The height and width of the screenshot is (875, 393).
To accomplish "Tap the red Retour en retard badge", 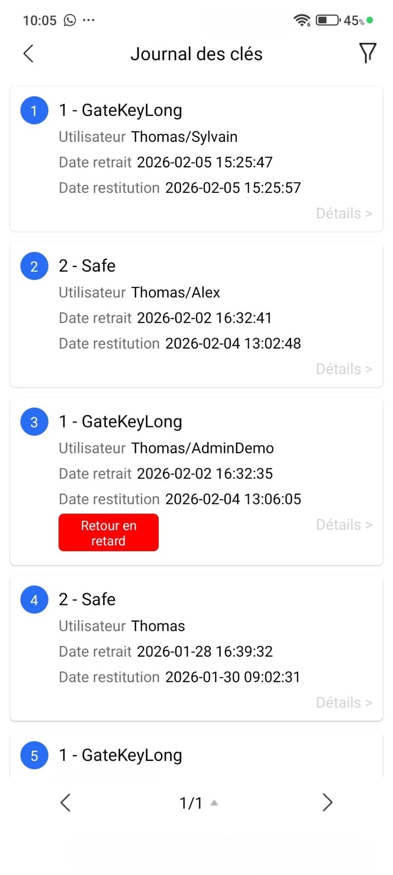I will [108, 533].
